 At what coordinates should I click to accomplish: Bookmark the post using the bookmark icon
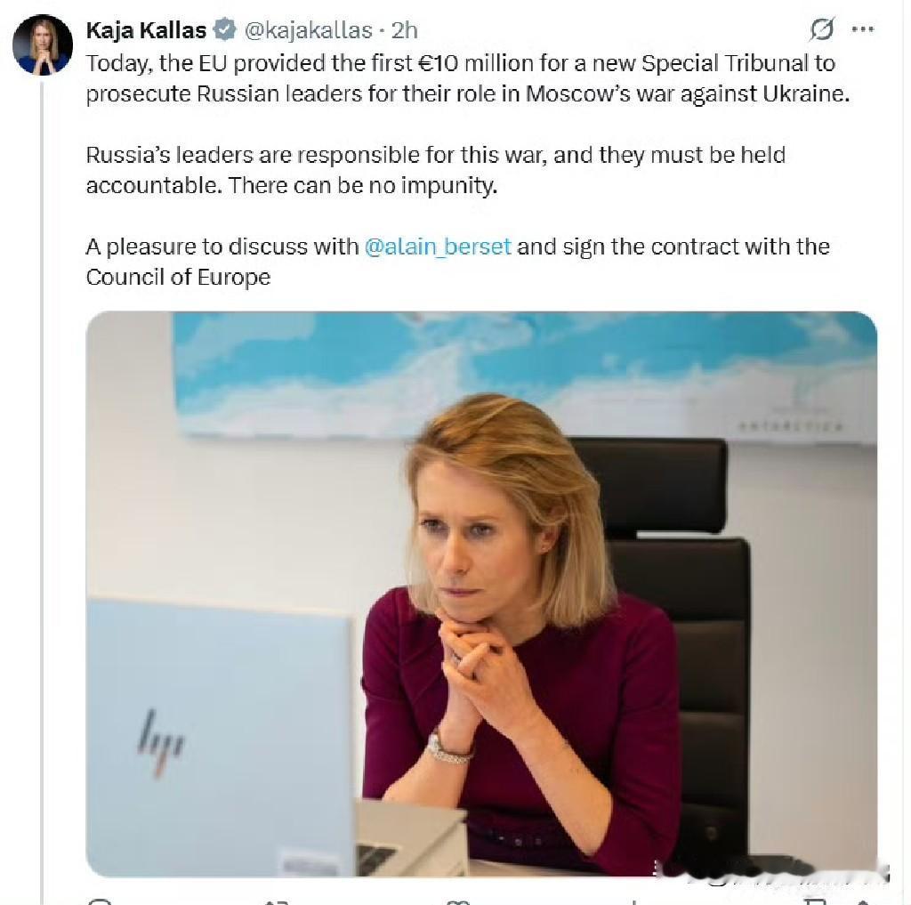pyautogui.click(x=816, y=901)
